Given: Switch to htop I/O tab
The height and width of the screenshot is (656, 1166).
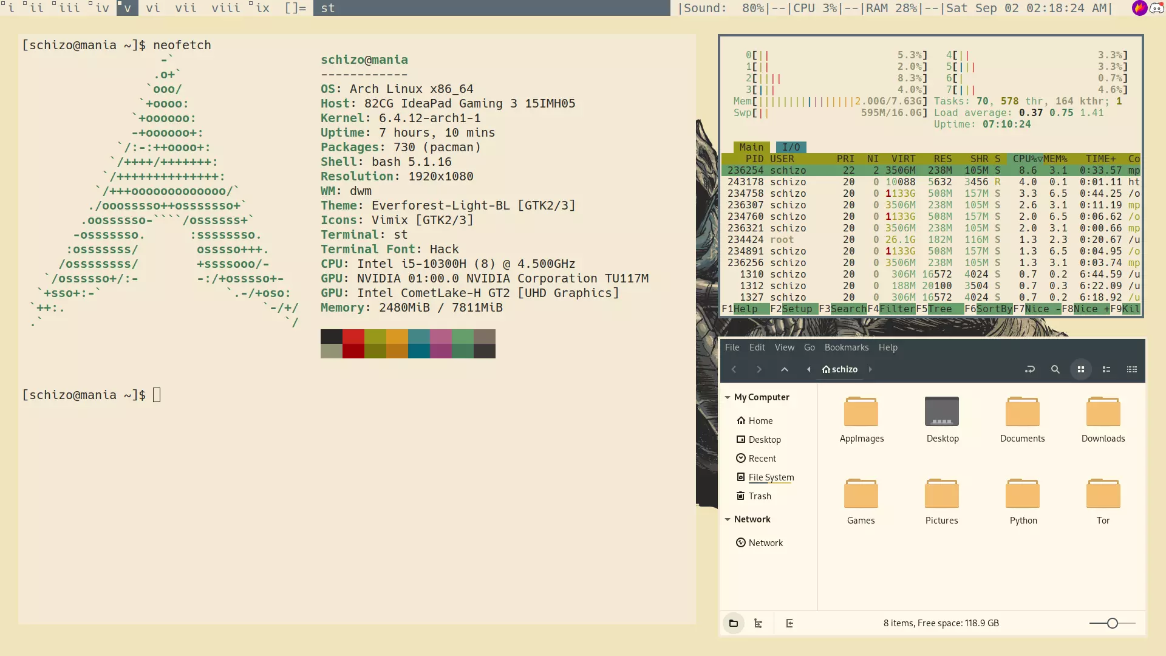Looking at the screenshot, I should click(x=791, y=147).
